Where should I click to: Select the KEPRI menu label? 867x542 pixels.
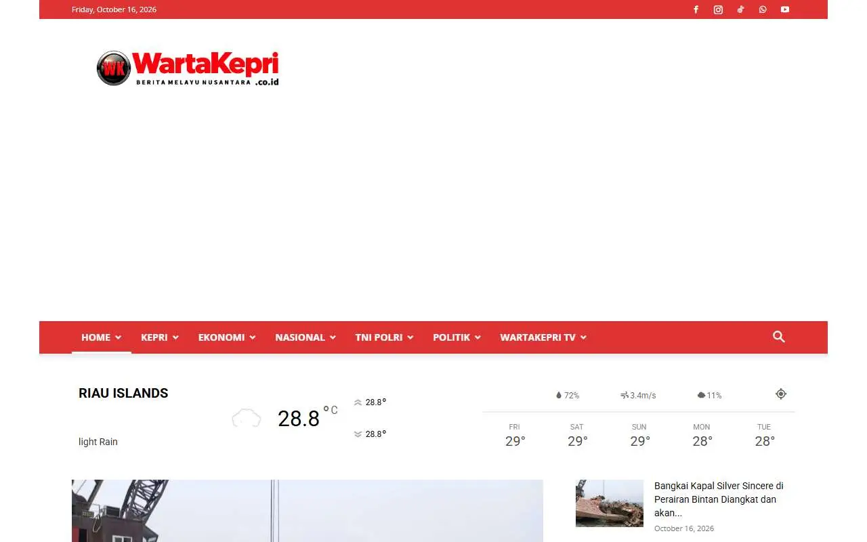[154, 337]
